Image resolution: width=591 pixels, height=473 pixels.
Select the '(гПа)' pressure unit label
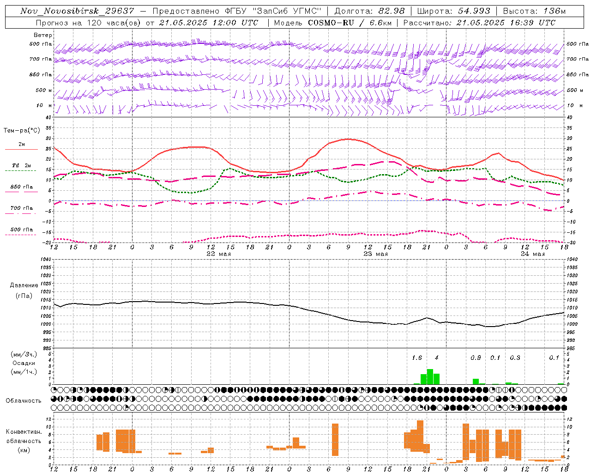tap(24, 296)
